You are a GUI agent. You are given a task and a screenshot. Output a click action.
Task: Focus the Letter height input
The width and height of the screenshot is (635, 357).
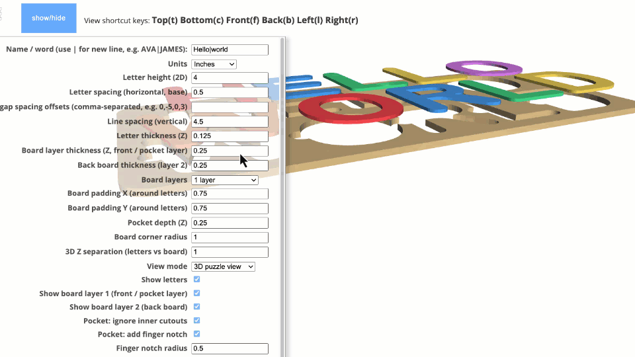pos(230,78)
